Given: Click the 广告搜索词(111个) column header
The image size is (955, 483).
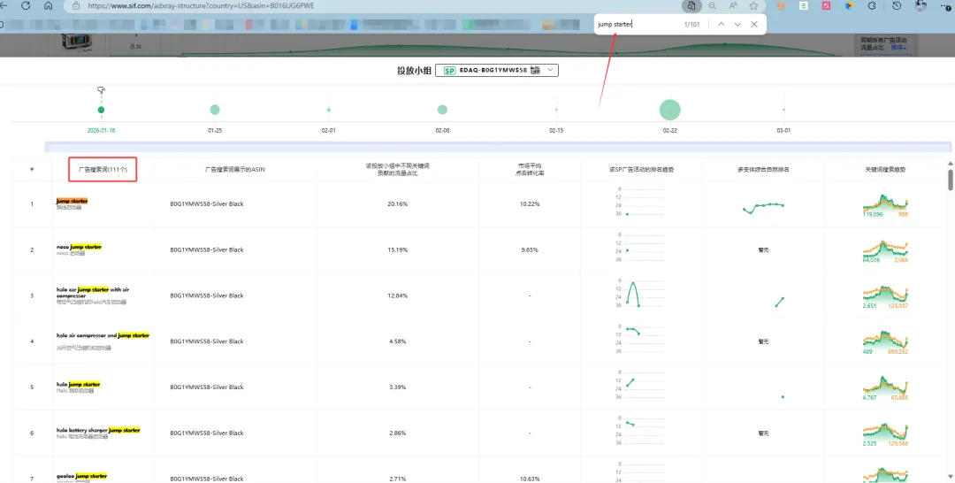Looking at the screenshot, I should pos(103,169).
